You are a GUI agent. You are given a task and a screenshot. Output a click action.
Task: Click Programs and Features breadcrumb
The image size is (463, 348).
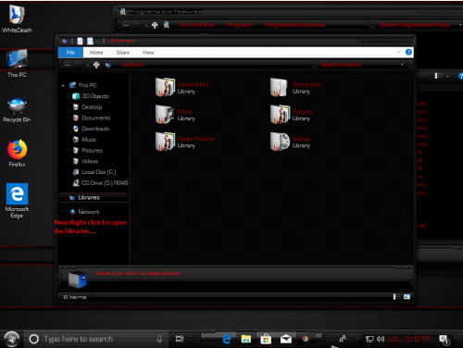click(x=295, y=25)
